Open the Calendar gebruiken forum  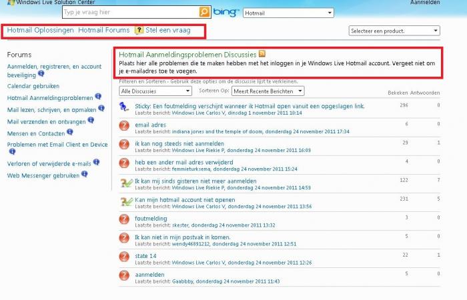click(33, 86)
